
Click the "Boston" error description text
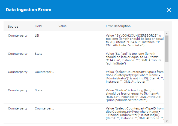coord(134,94)
